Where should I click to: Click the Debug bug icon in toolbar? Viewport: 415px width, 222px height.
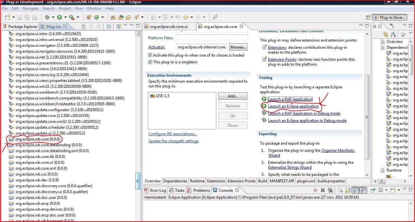point(47,17)
